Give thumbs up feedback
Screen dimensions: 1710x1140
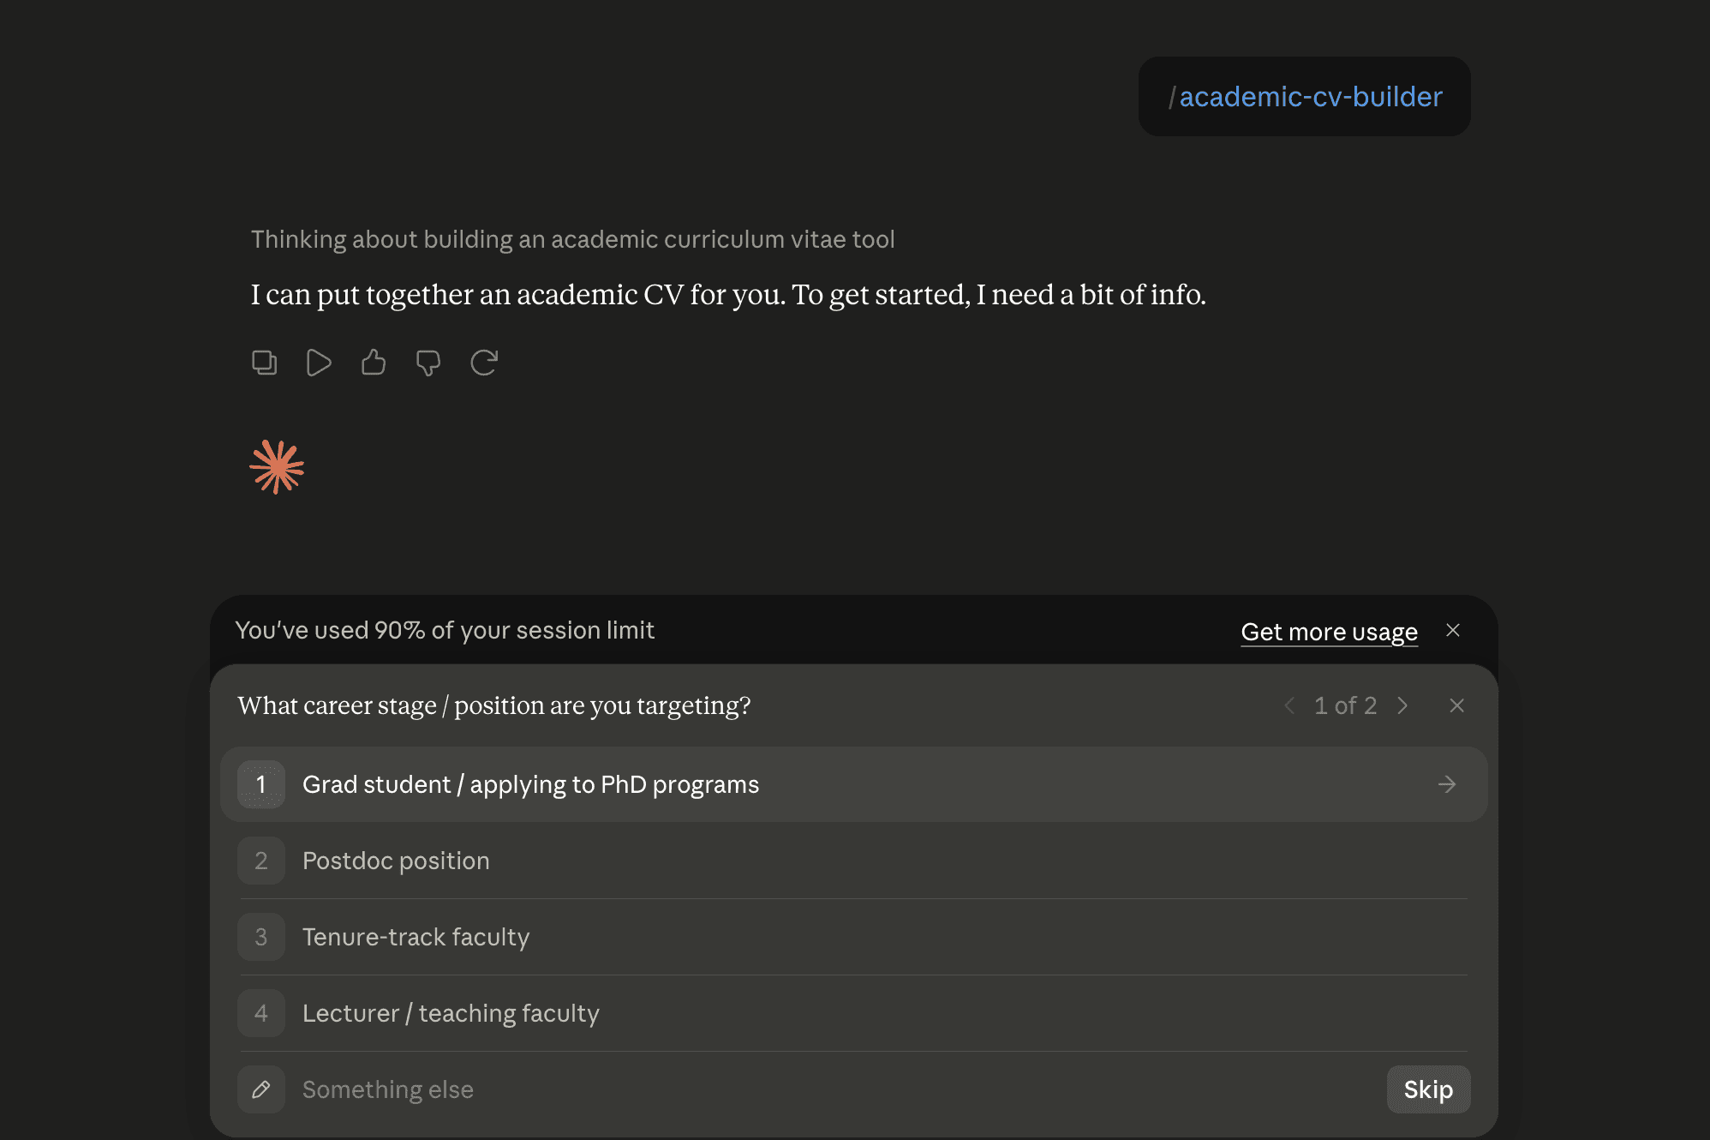(x=374, y=363)
